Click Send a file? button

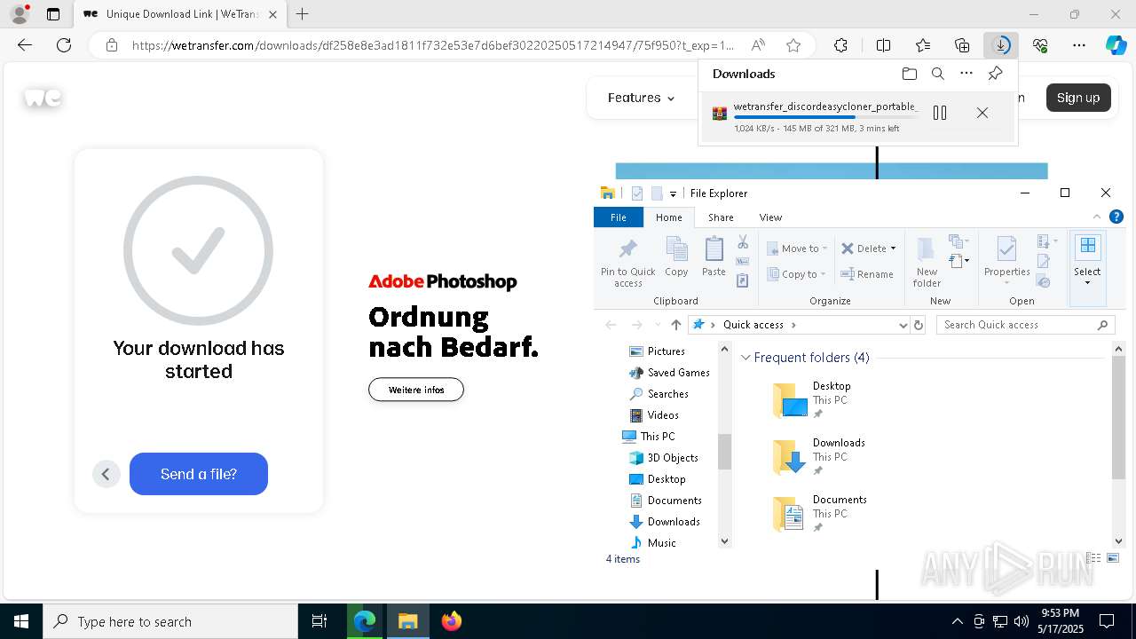tap(199, 474)
